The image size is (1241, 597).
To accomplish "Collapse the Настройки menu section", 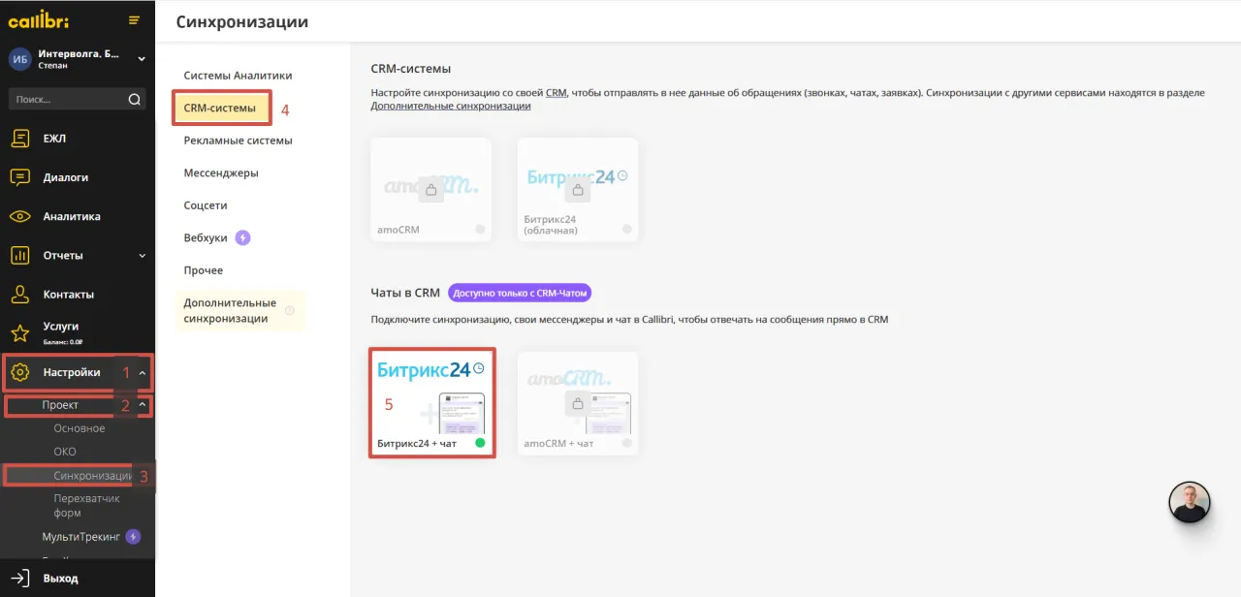I will (x=143, y=372).
